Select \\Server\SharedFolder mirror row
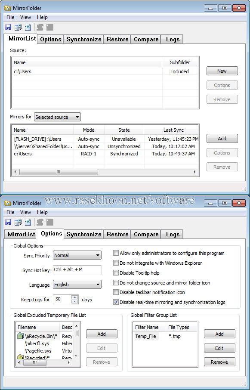The height and width of the screenshot is (390, 250). pos(105,146)
